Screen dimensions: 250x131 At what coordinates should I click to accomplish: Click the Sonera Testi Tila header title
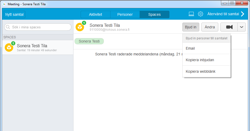pyautogui.click(x=105, y=25)
